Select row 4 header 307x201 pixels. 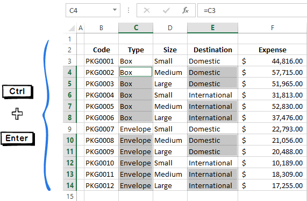click(x=70, y=72)
